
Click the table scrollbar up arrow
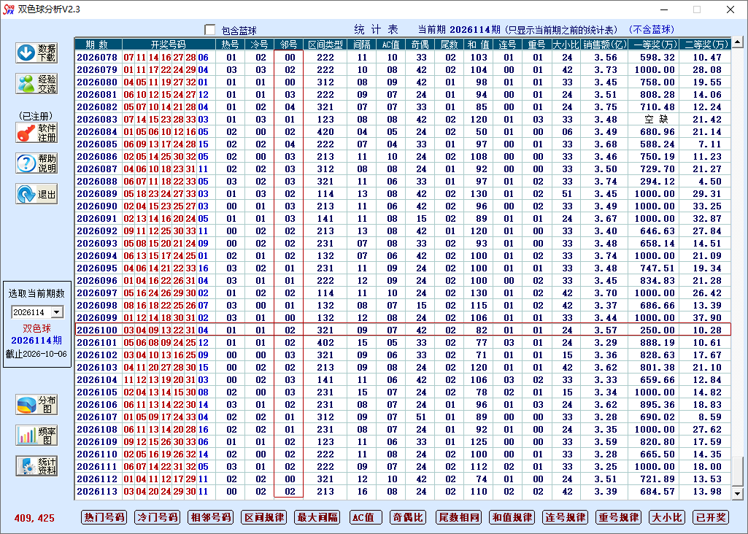pos(738,43)
